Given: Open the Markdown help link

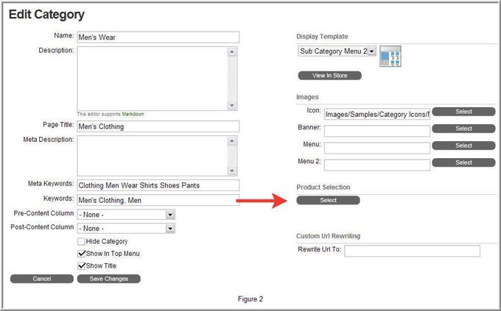Looking at the screenshot, I should coord(133,114).
